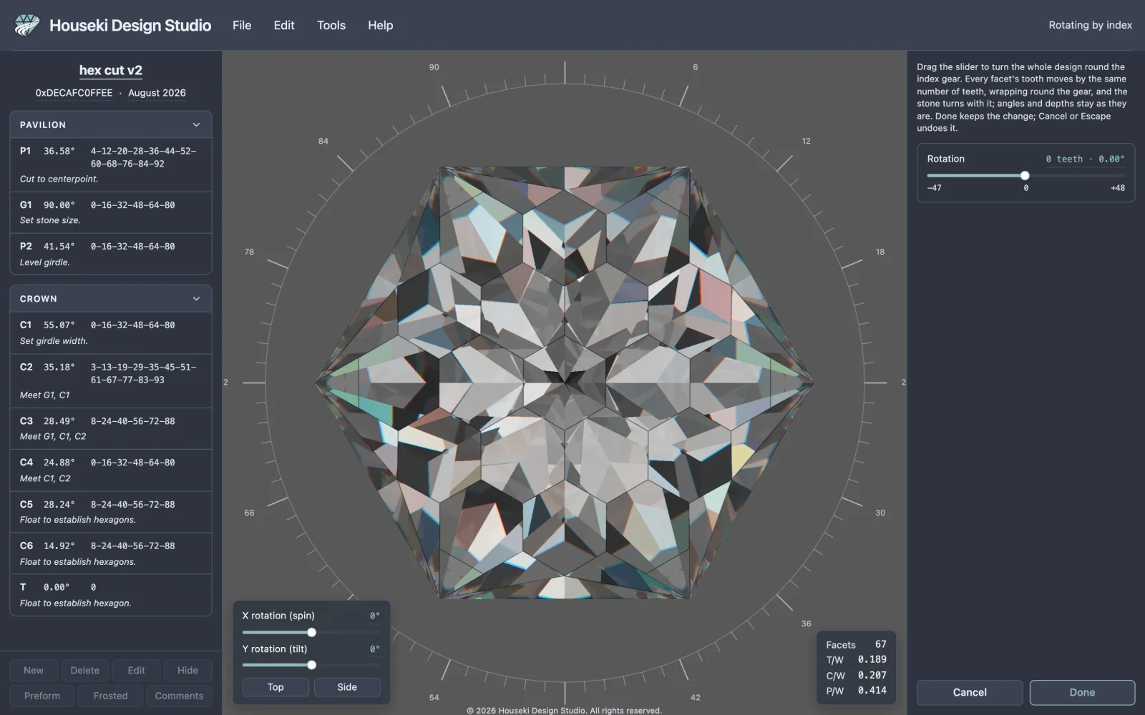Image resolution: width=1145 pixels, height=715 pixels.
Task: Select the G1 90.00° facet row
Action: 111,212
